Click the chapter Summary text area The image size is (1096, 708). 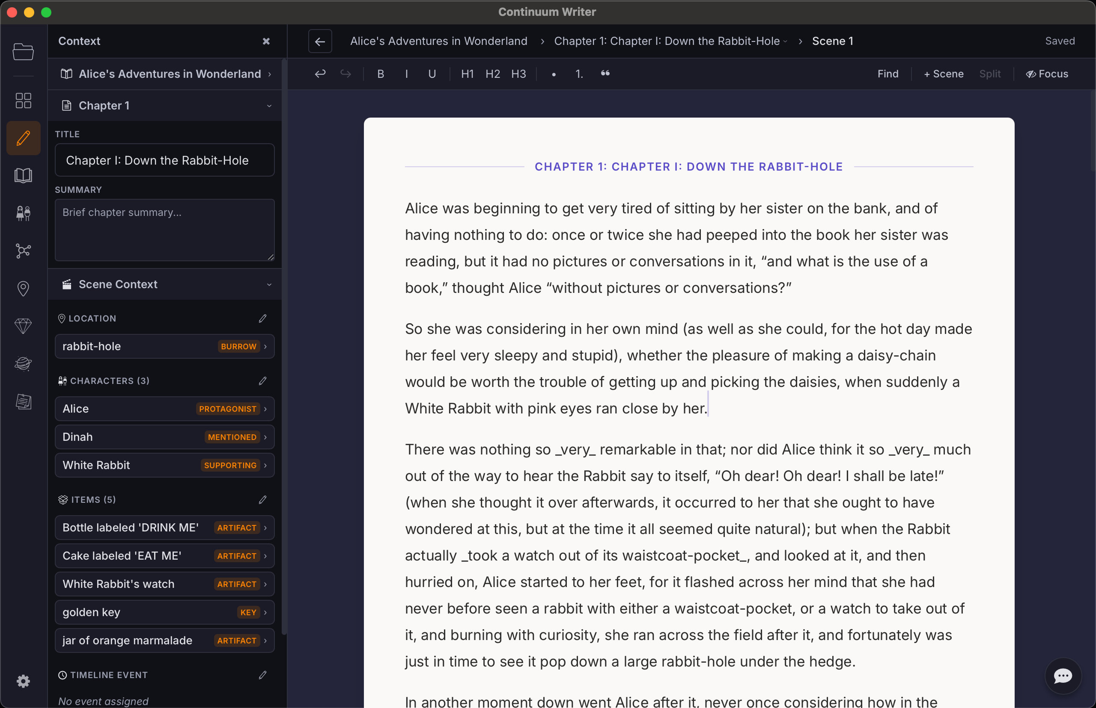(165, 230)
